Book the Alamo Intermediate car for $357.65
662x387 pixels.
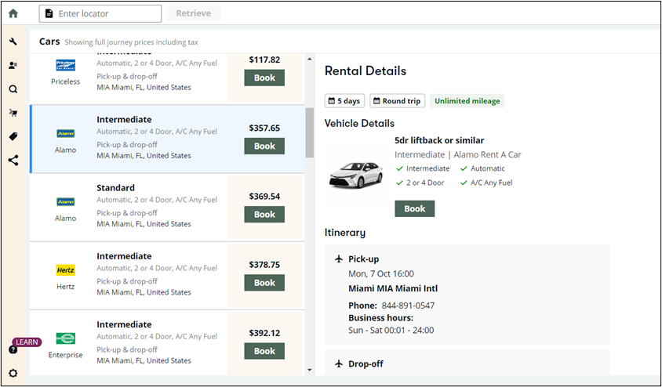tap(264, 146)
